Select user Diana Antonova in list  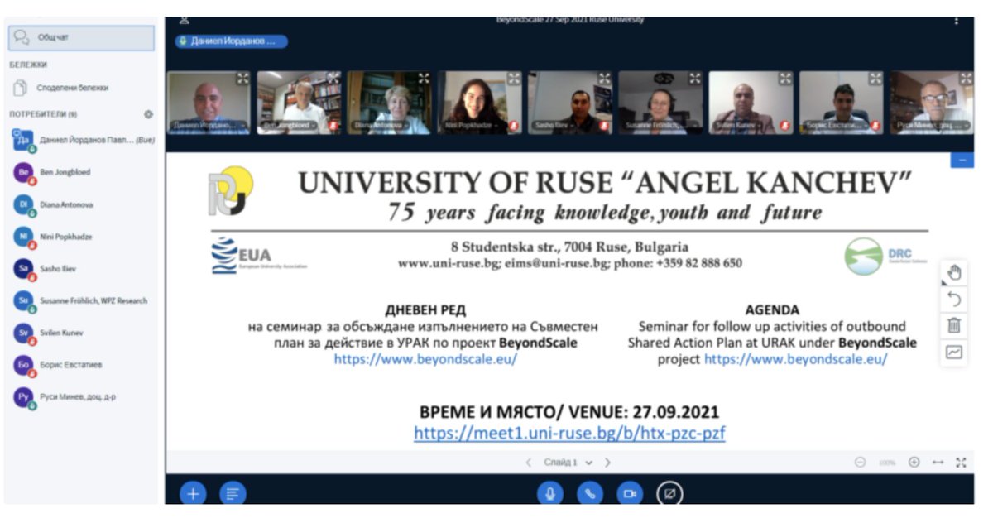[x=81, y=204]
